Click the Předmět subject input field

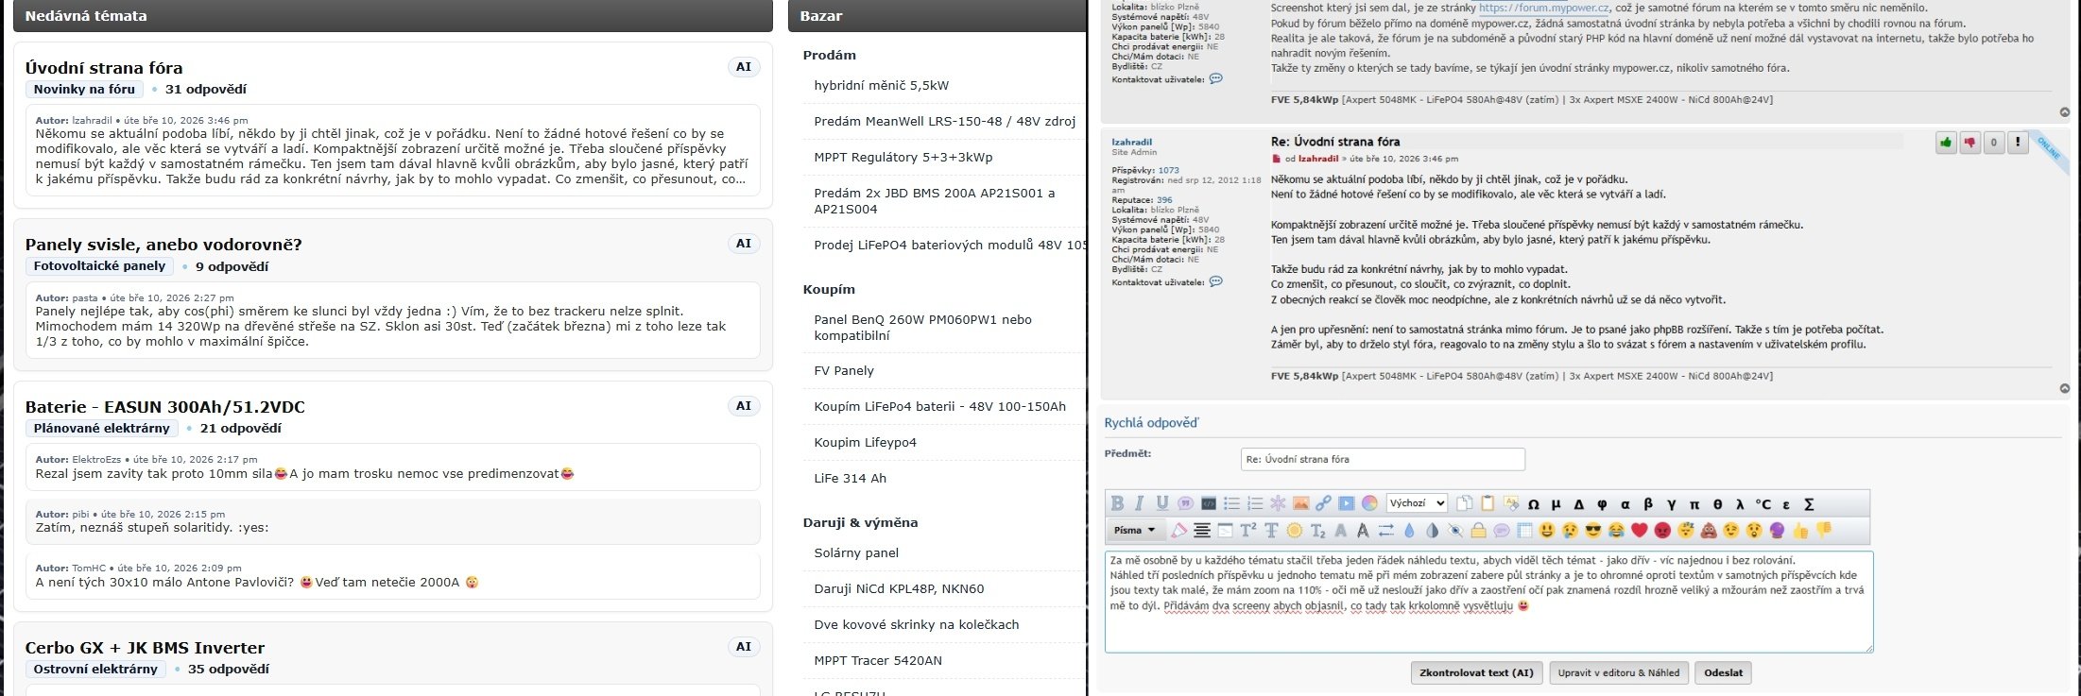1383,459
